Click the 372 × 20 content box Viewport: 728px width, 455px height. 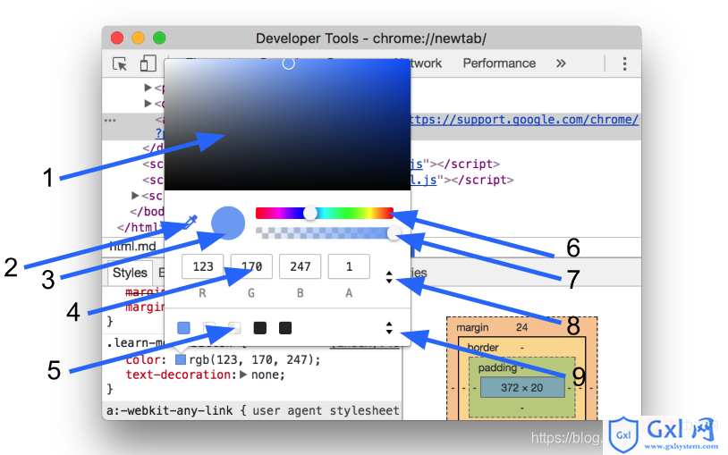pyautogui.click(x=522, y=388)
